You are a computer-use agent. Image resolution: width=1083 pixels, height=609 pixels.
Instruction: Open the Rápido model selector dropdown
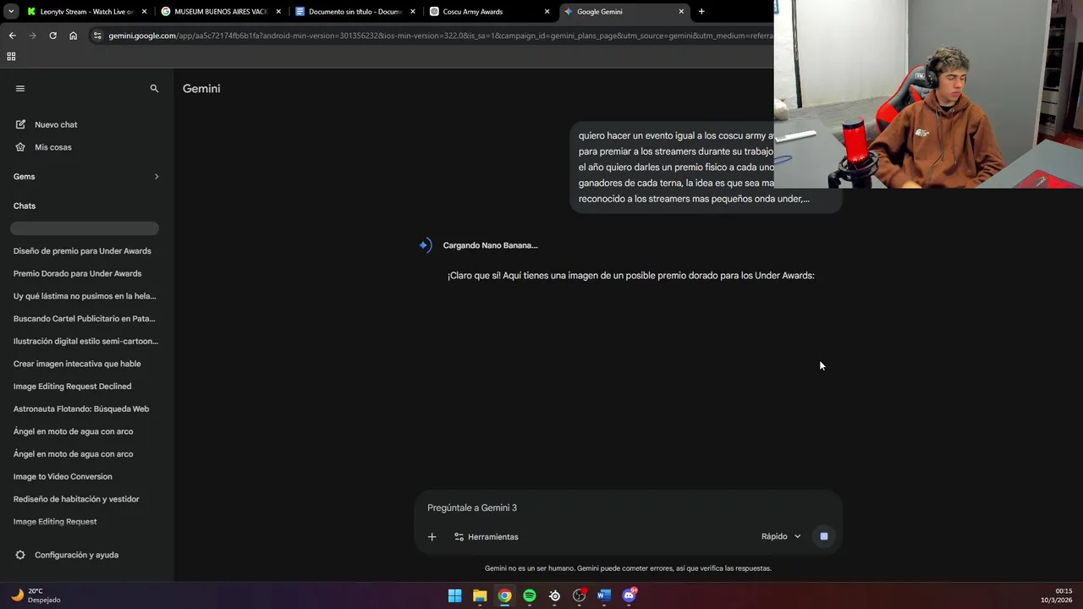click(780, 536)
